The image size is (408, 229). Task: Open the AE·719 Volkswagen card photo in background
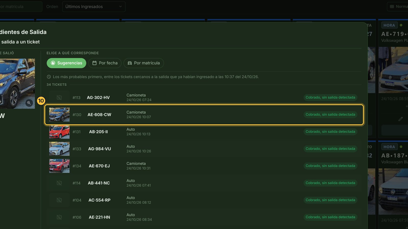pyautogui.click(x=393, y=70)
